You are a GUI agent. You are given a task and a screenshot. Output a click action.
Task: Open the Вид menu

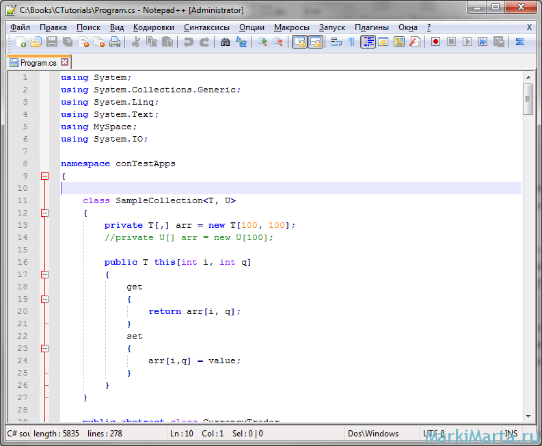[117, 27]
